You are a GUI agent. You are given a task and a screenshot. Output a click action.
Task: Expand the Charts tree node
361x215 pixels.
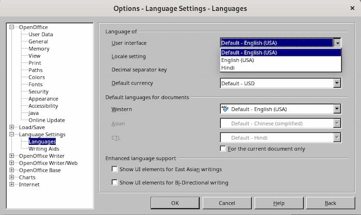[x=12, y=177]
